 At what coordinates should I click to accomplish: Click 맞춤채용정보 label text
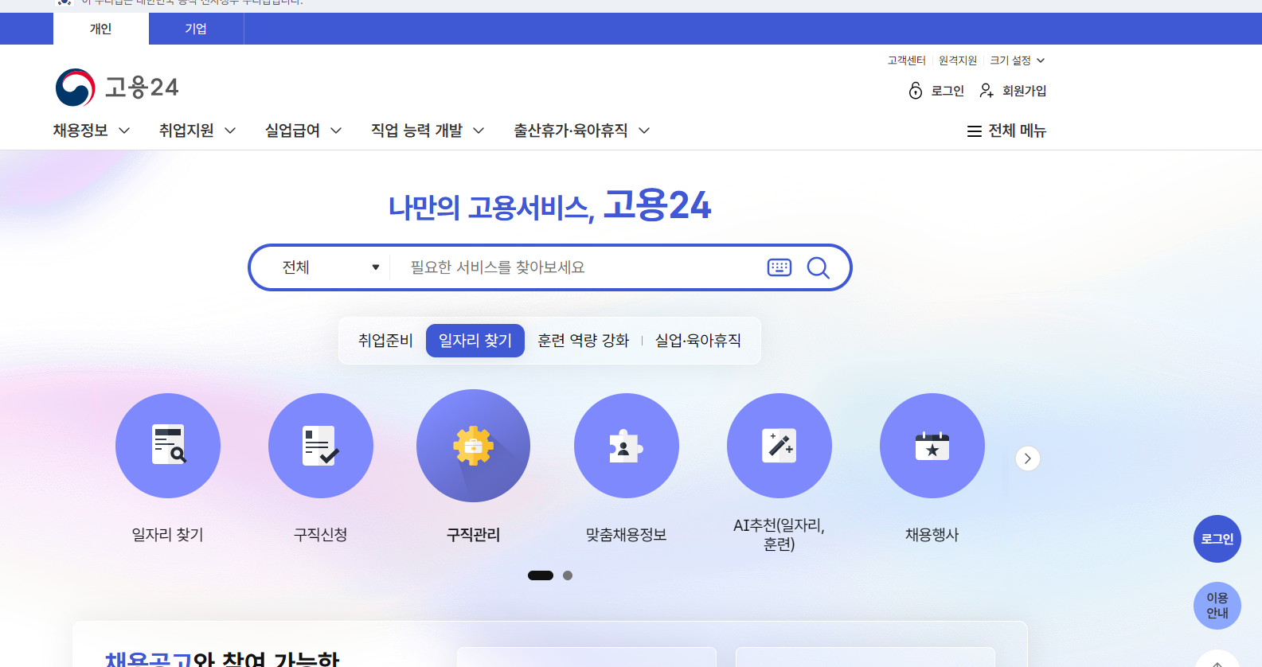pos(627,535)
